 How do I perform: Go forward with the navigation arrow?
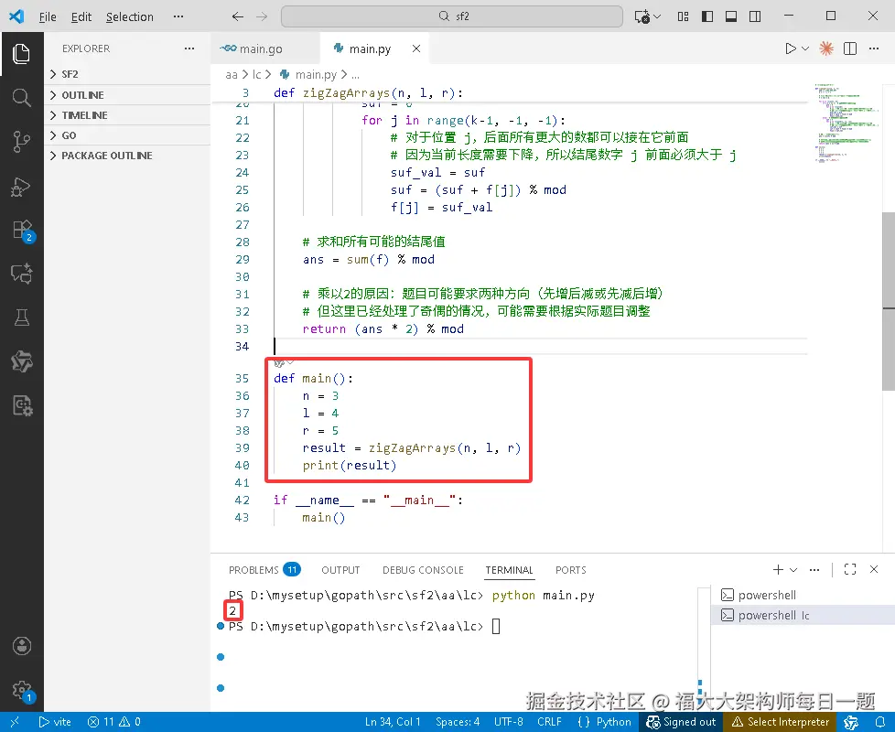pos(262,16)
